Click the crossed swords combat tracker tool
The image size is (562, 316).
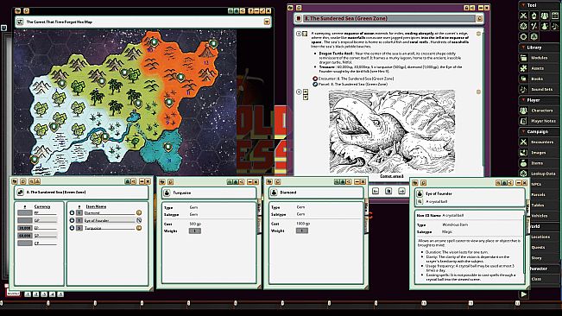pyautogui.click(x=524, y=16)
